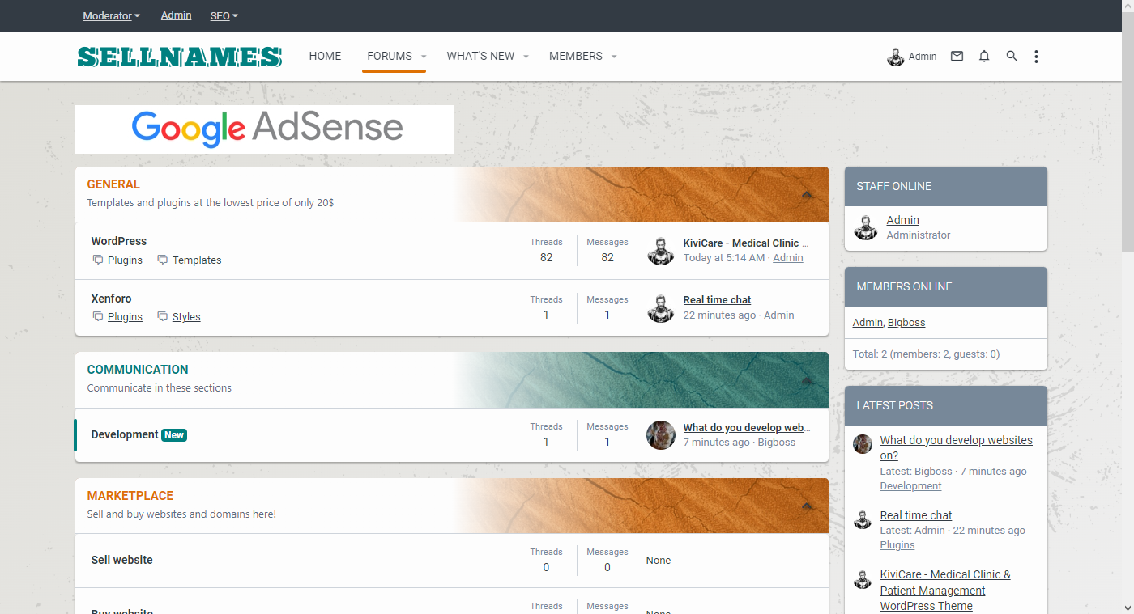1134x614 pixels.
Task: Open the SEO dropdown in the top bar
Action: click(x=224, y=15)
